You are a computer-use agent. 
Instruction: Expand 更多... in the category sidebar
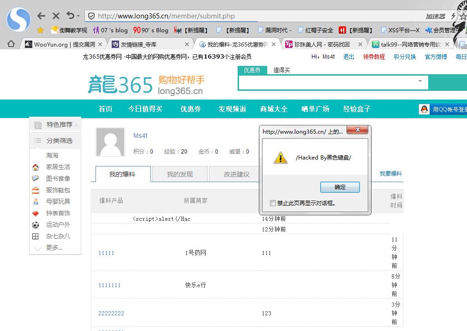tap(54, 248)
